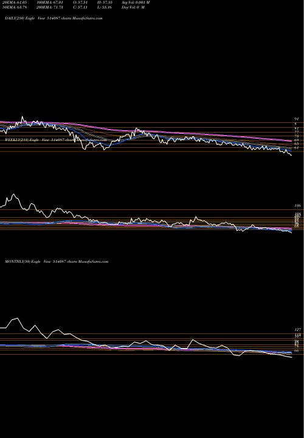Click the 91 price label on daily chart
This screenshot has height=438, width=304.
(297, 119)
